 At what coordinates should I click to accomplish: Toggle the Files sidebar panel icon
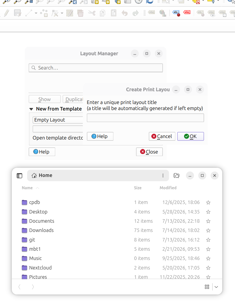pos(19,175)
